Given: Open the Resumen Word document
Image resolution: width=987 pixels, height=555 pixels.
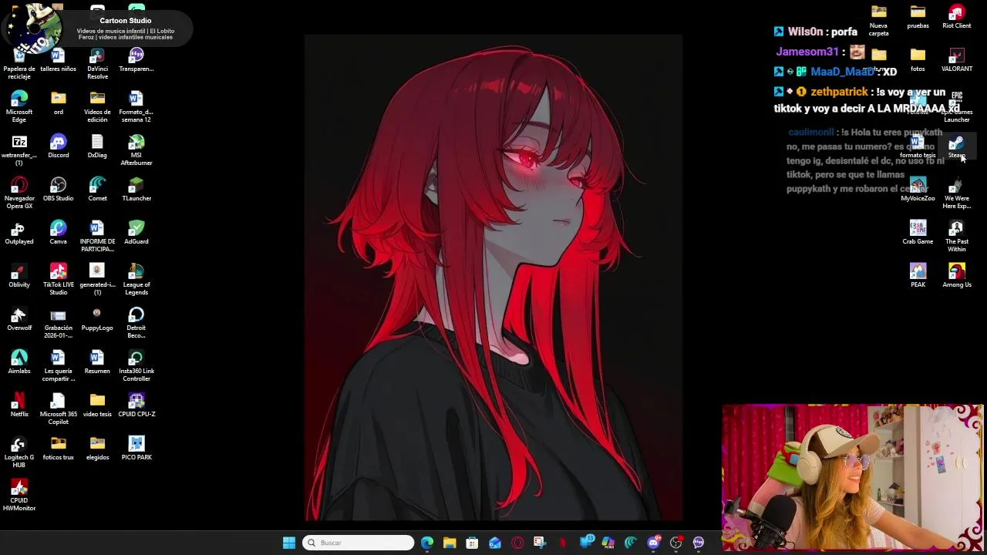Looking at the screenshot, I should click(97, 362).
